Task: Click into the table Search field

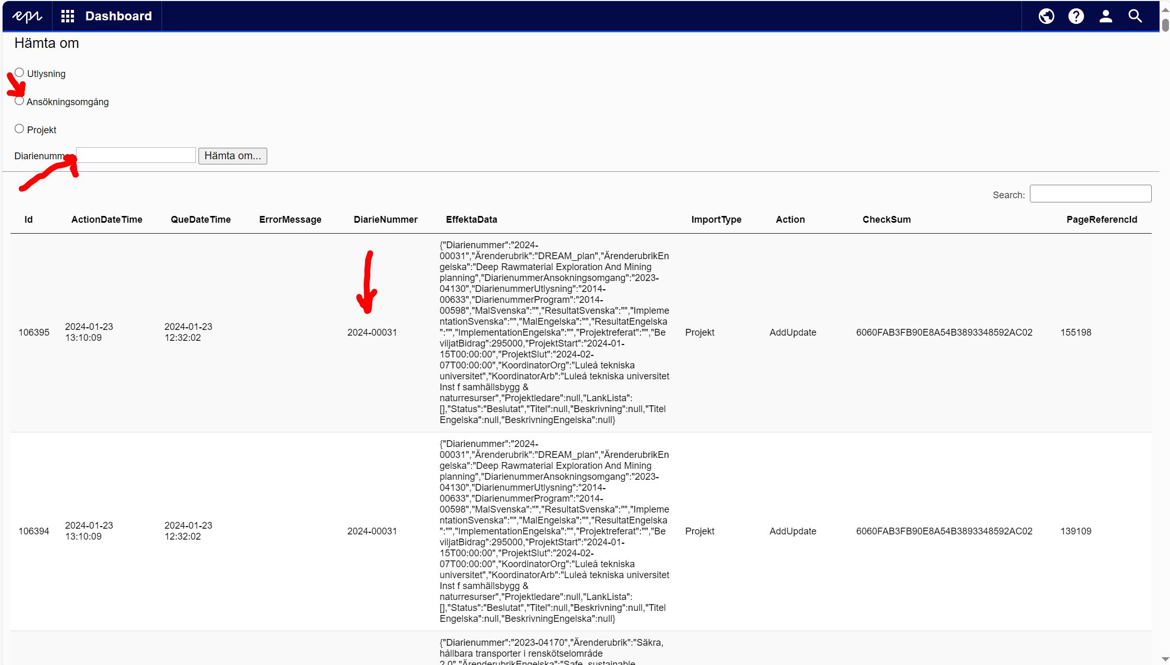Action: click(1090, 194)
